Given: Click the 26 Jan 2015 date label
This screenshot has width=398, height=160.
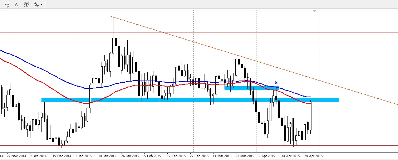Looking at the screenshot, I should click(x=130, y=156).
